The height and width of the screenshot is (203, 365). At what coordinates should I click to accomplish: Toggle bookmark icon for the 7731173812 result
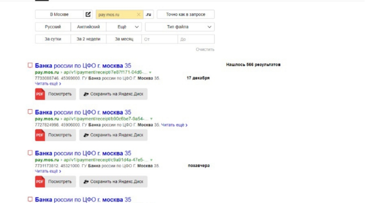pyautogui.click(x=30, y=153)
